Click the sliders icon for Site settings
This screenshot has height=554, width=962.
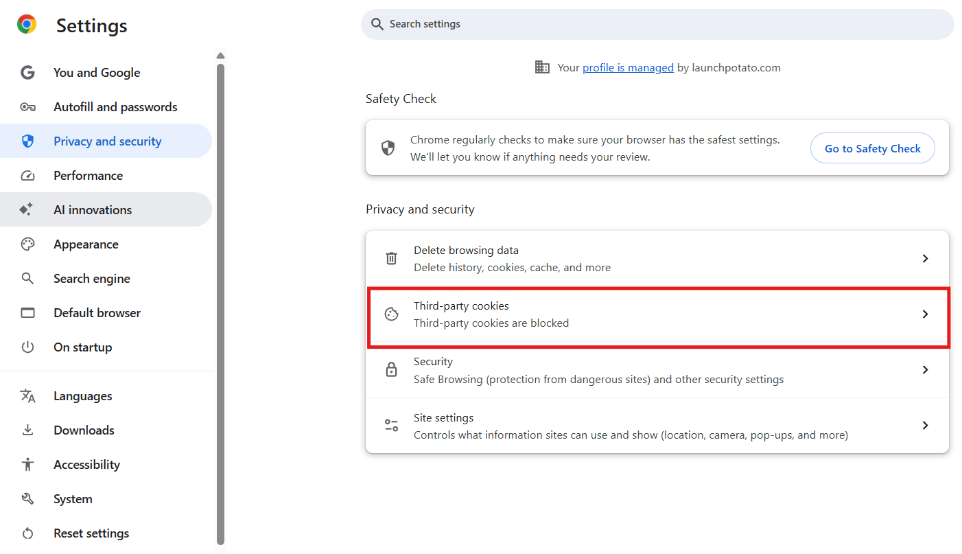point(391,426)
